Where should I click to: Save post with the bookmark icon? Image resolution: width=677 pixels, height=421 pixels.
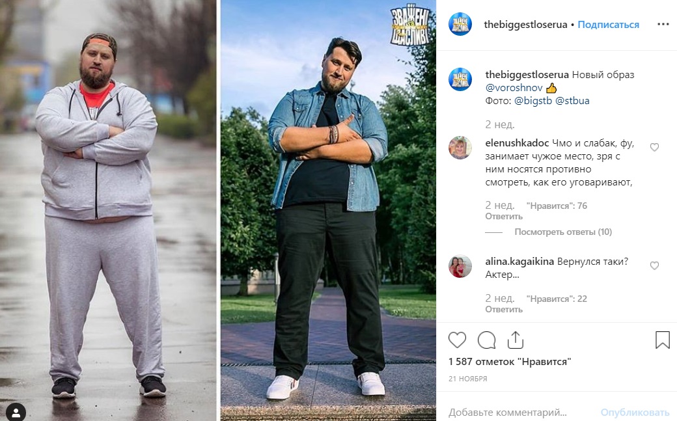click(662, 340)
